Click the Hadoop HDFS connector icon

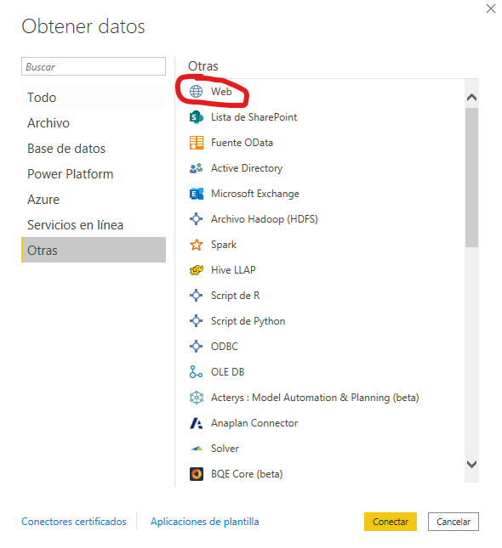196,219
